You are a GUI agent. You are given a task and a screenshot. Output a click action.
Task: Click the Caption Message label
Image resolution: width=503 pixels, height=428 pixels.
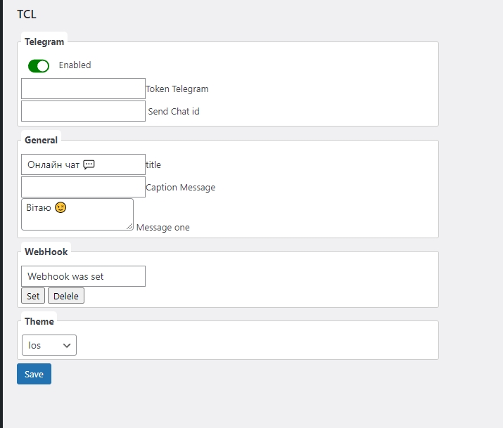181,187
